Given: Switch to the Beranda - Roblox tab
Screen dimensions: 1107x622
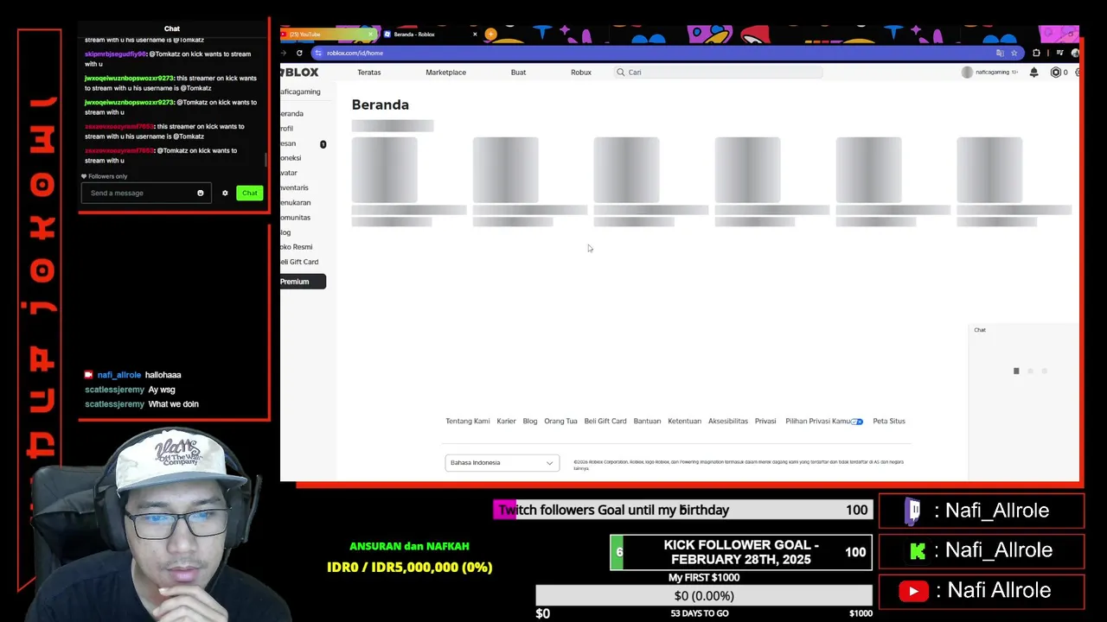Looking at the screenshot, I should [x=431, y=35].
